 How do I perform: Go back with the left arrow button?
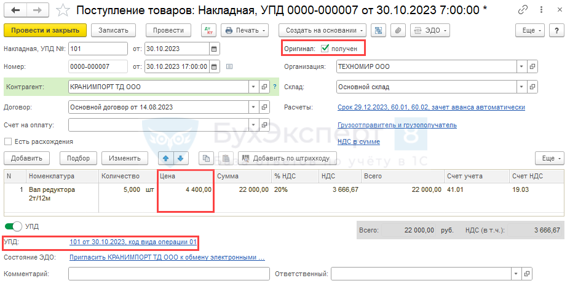(x=15, y=10)
